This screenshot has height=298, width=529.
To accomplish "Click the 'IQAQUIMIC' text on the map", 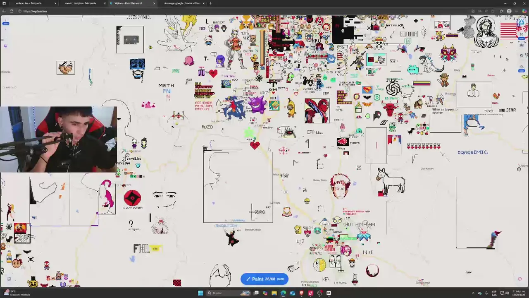I will point(473,152).
